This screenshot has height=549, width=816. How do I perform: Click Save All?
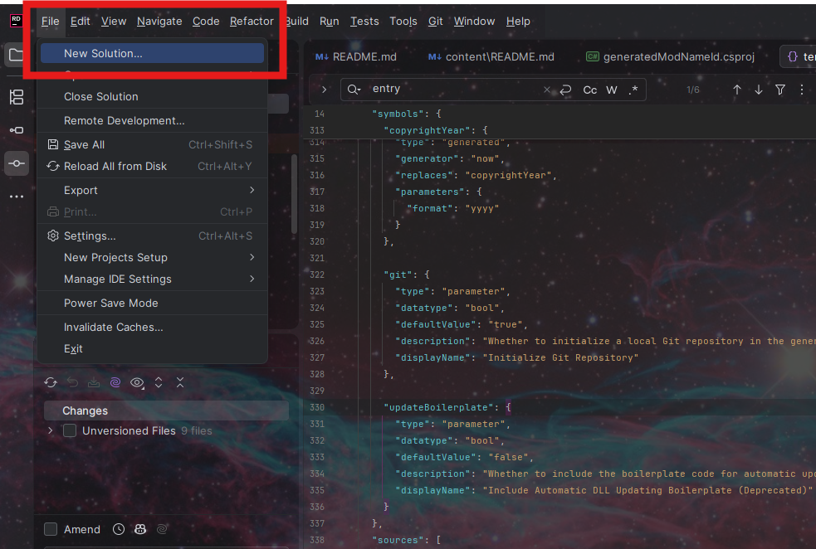[153, 144]
